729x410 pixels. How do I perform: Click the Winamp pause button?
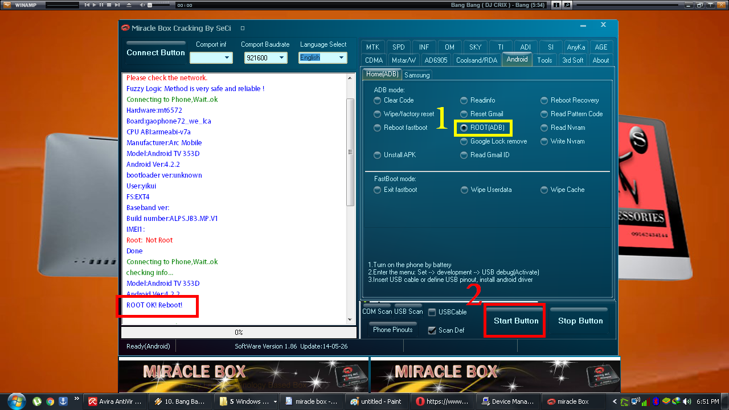tap(101, 5)
